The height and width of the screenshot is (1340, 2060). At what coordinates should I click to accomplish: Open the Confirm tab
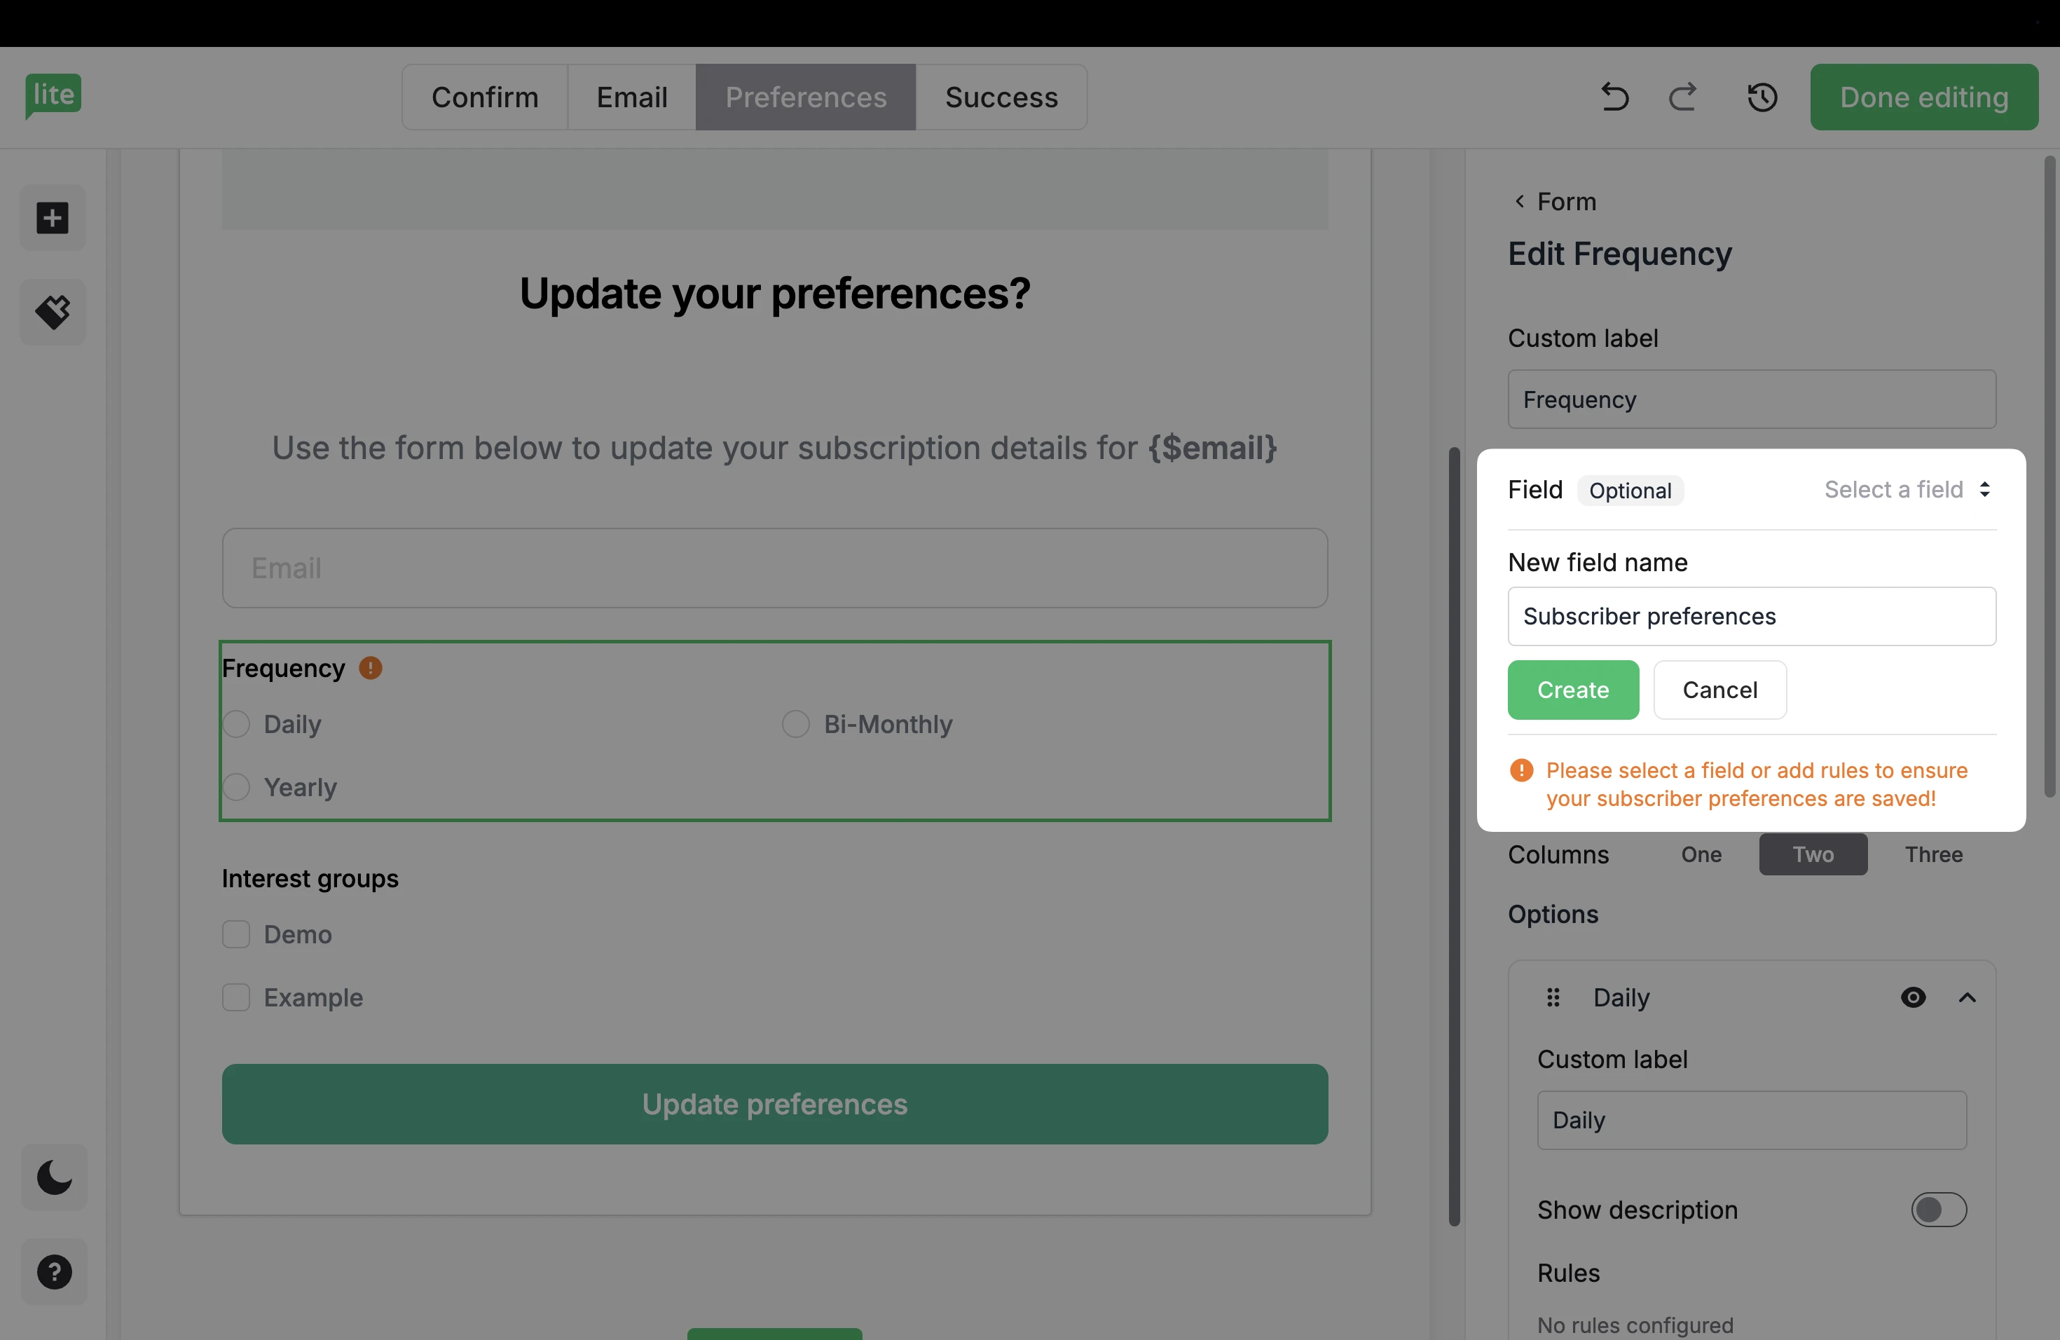[x=485, y=97]
